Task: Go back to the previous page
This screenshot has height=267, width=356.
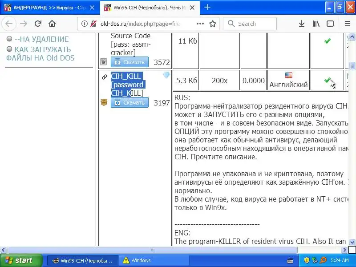Action: (9, 24)
